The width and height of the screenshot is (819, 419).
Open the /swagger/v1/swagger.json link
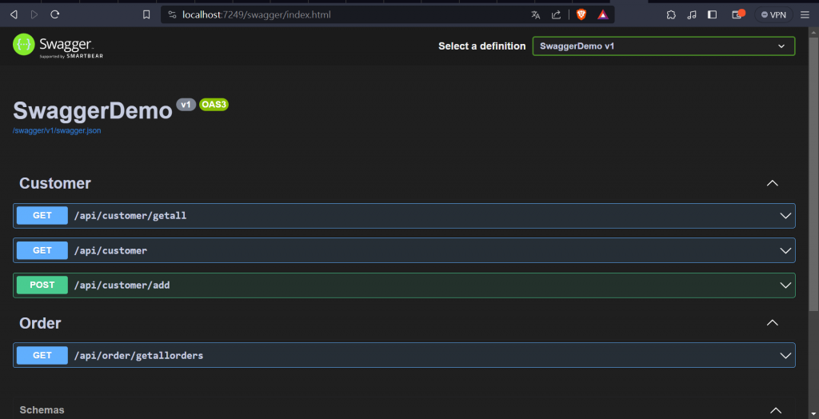pos(57,130)
